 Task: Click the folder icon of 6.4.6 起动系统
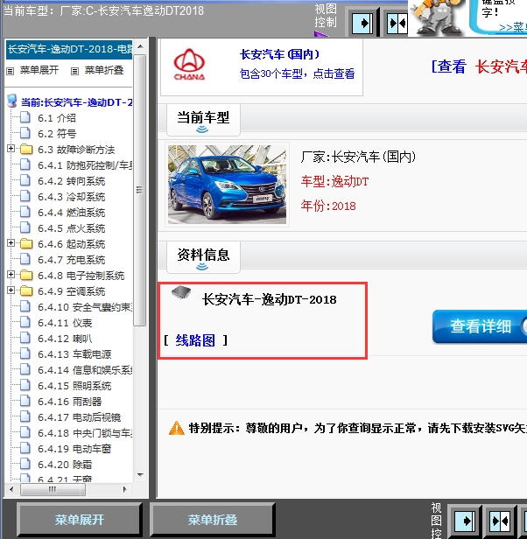click(x=26, y=244)
